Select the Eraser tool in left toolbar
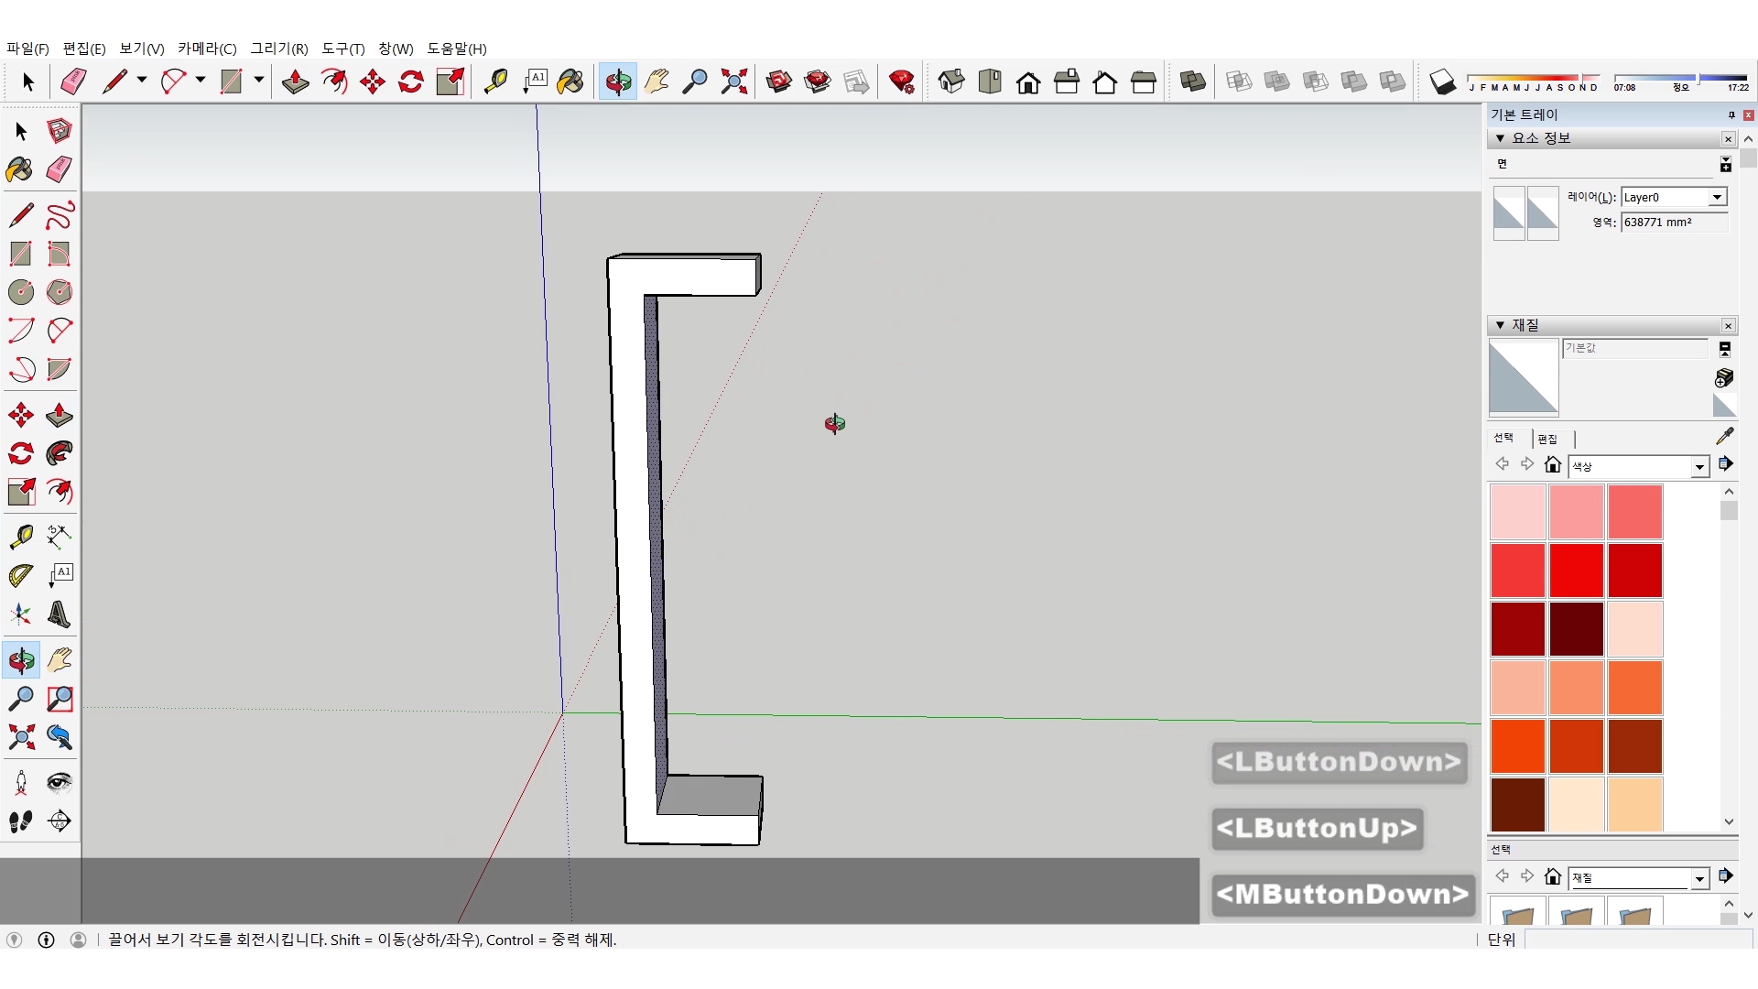The height and width of the screenshot is (989, 1758). pos(60,169)
